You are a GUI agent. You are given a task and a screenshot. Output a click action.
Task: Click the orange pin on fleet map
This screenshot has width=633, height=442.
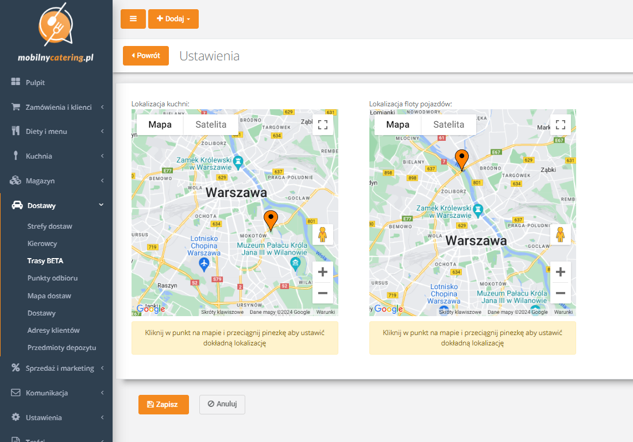462,159
